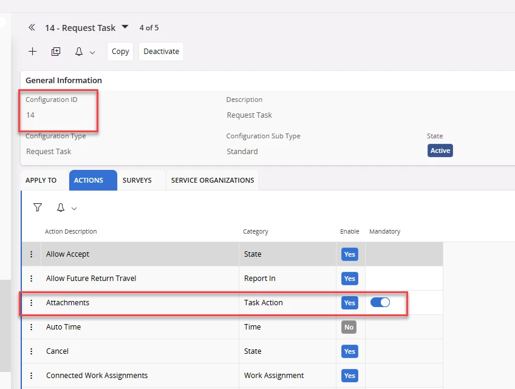Expand the 14 - Request Task record dropdown
This screenshot has height=389, width=515.
coord(125,27)
